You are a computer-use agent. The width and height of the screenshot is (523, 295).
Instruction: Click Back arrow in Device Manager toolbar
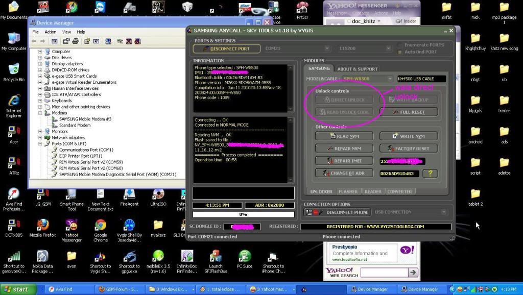34,41
